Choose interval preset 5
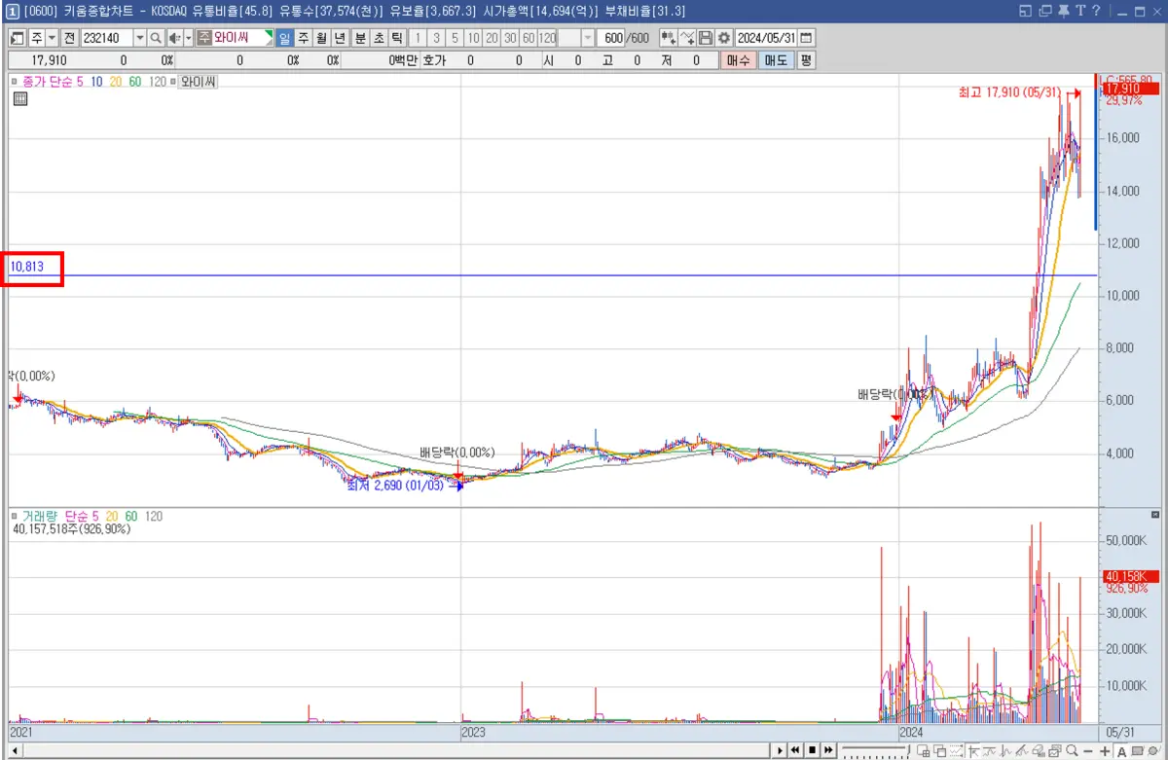Image resolution: width=1168 pixels, height=760 pixels. [455, 38]
